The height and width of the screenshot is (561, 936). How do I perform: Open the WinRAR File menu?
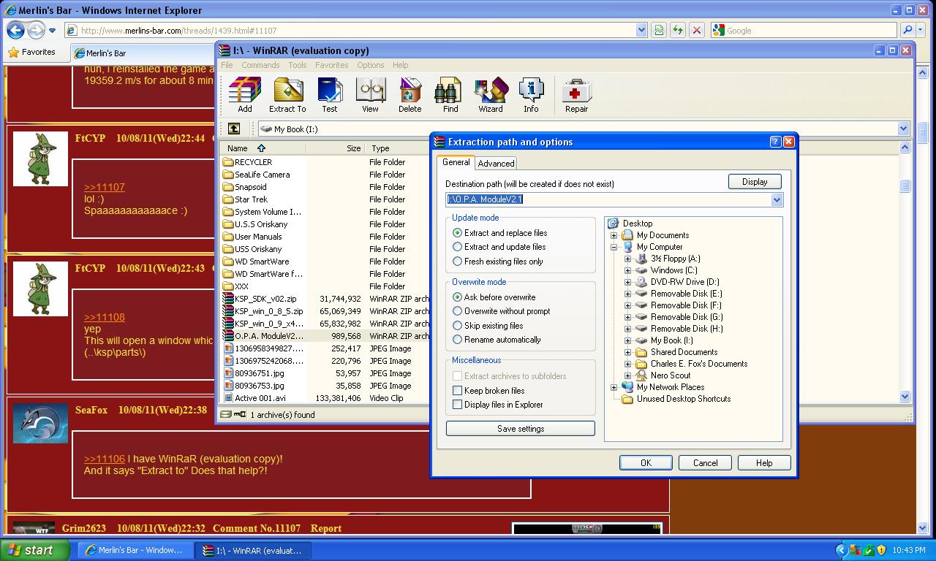point(227,65)
